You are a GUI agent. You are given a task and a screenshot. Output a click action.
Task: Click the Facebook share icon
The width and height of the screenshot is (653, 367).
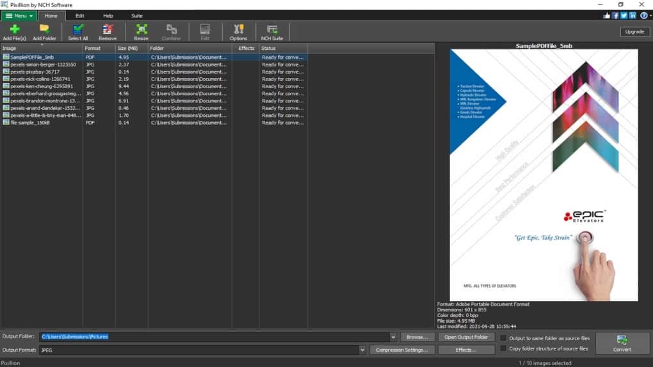point(615,15)
